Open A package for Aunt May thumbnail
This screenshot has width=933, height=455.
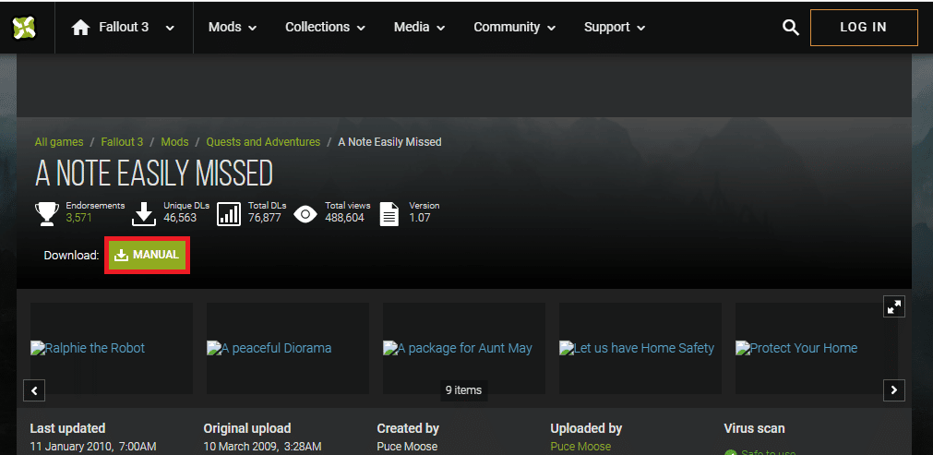pyautogui.click(x=463, y=348)
